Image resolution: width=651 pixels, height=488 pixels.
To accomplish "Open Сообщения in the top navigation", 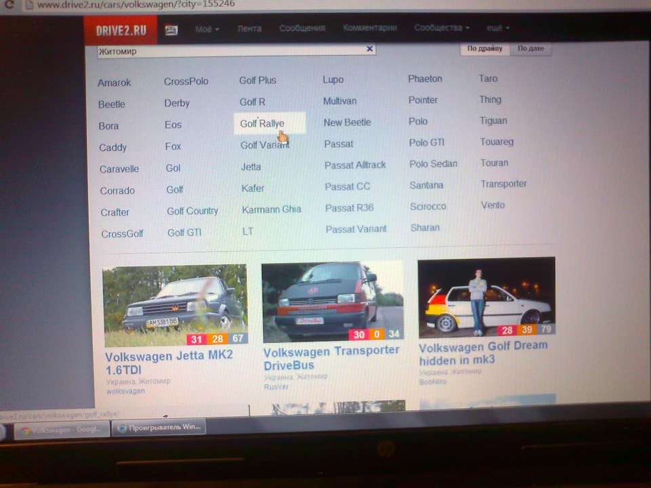I will click(x=302, y=28).
